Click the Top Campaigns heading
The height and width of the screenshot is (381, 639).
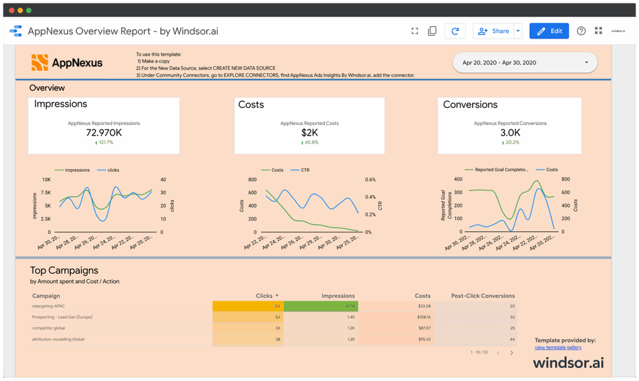(x=64, y=270)
